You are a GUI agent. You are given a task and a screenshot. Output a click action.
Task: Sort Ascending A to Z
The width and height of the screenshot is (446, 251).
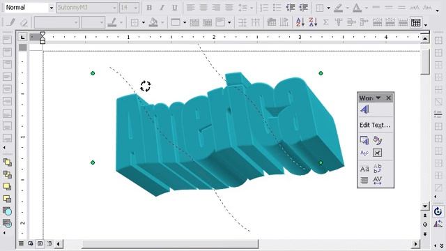coord(300,22)
